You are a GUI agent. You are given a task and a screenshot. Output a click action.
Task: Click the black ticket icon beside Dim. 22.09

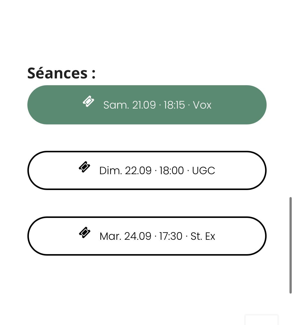coord(84,167)
